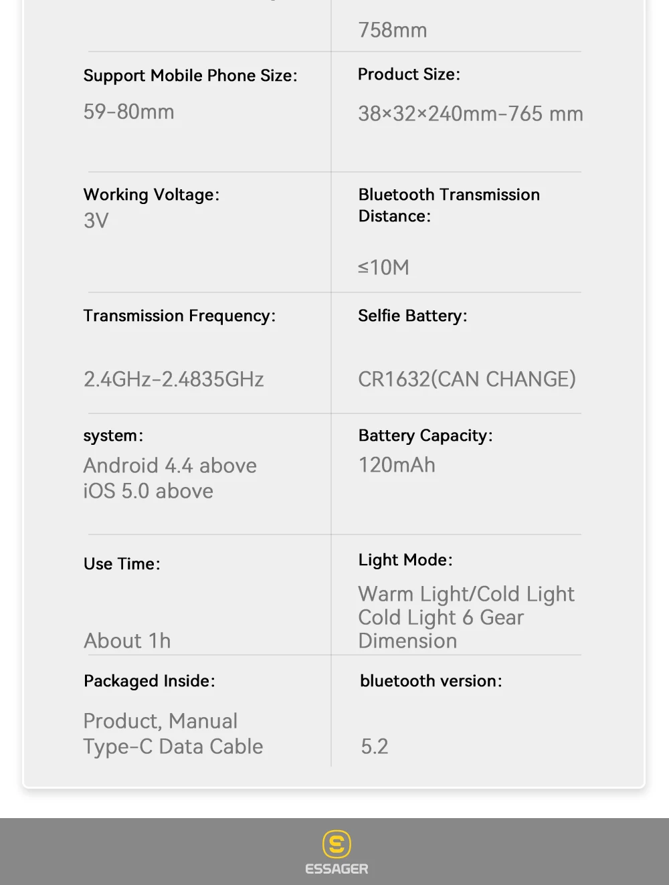Select the Battery Capacity label

coord(425,435)
